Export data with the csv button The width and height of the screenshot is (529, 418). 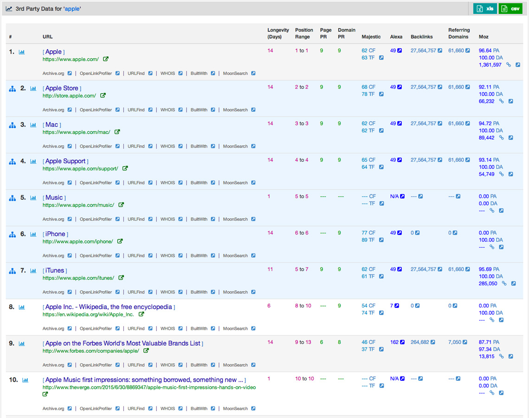510,9
